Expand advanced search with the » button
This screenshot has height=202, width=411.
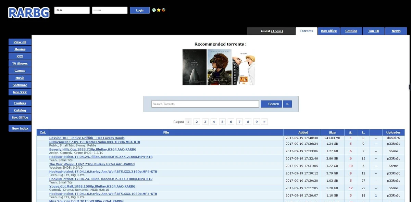(x=287, y=104)
